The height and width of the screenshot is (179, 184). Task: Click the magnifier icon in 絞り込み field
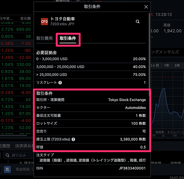[x=7, y=155]
